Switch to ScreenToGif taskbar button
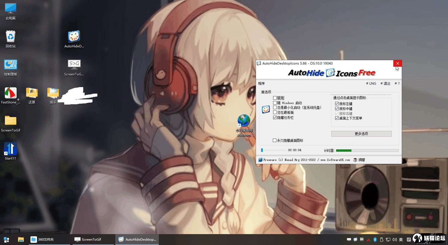This screenshot has height=245, width=448. [93, 240]
